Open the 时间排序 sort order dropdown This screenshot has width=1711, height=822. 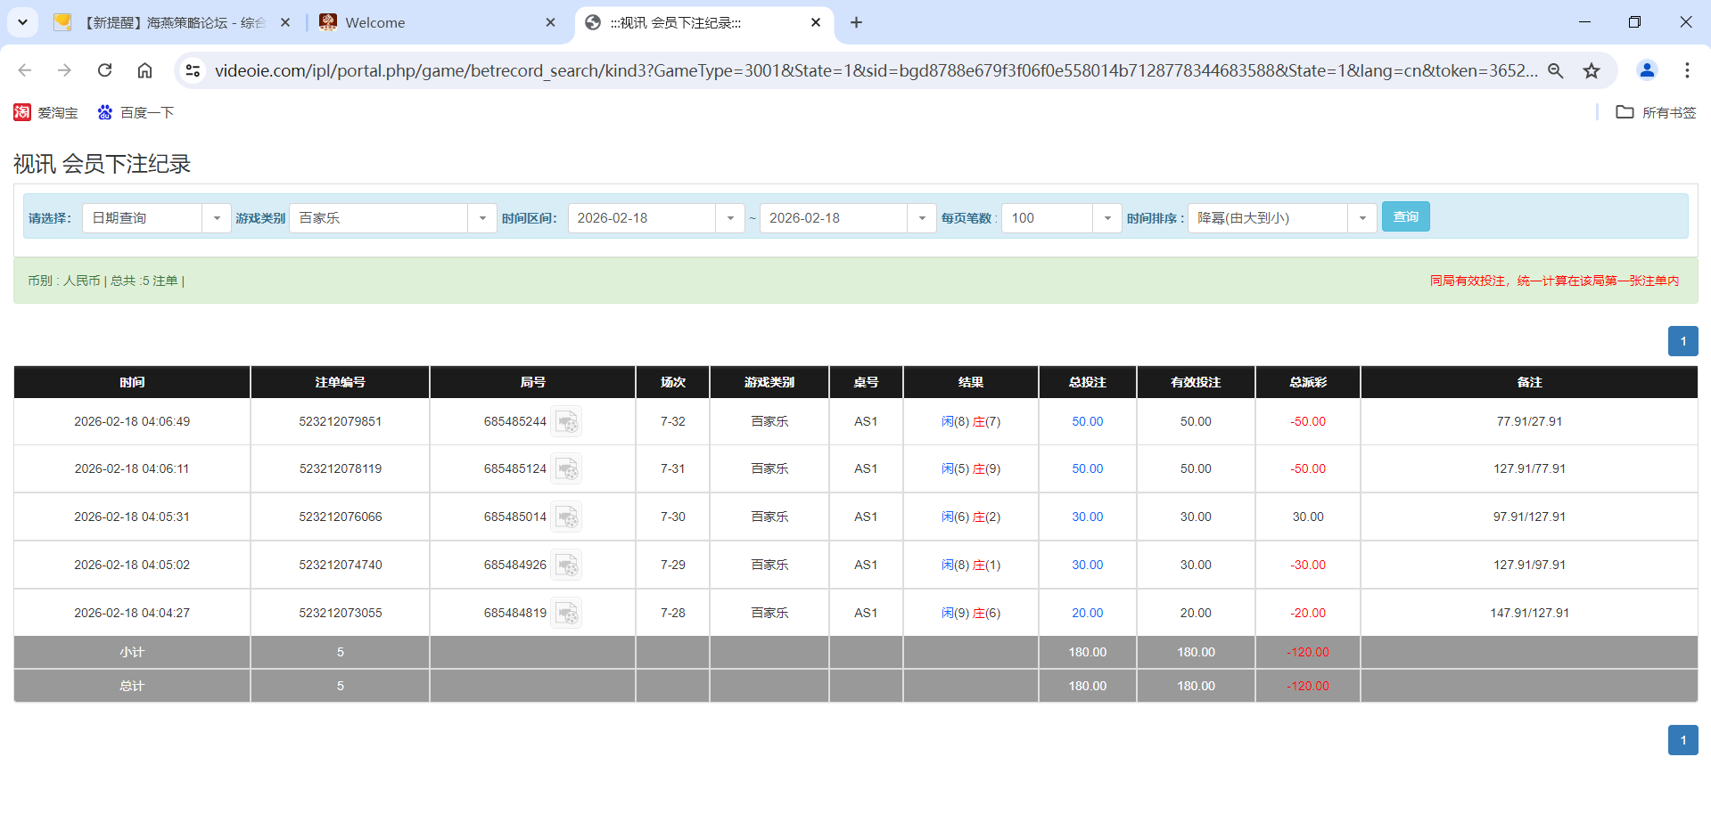(1361, 217)
